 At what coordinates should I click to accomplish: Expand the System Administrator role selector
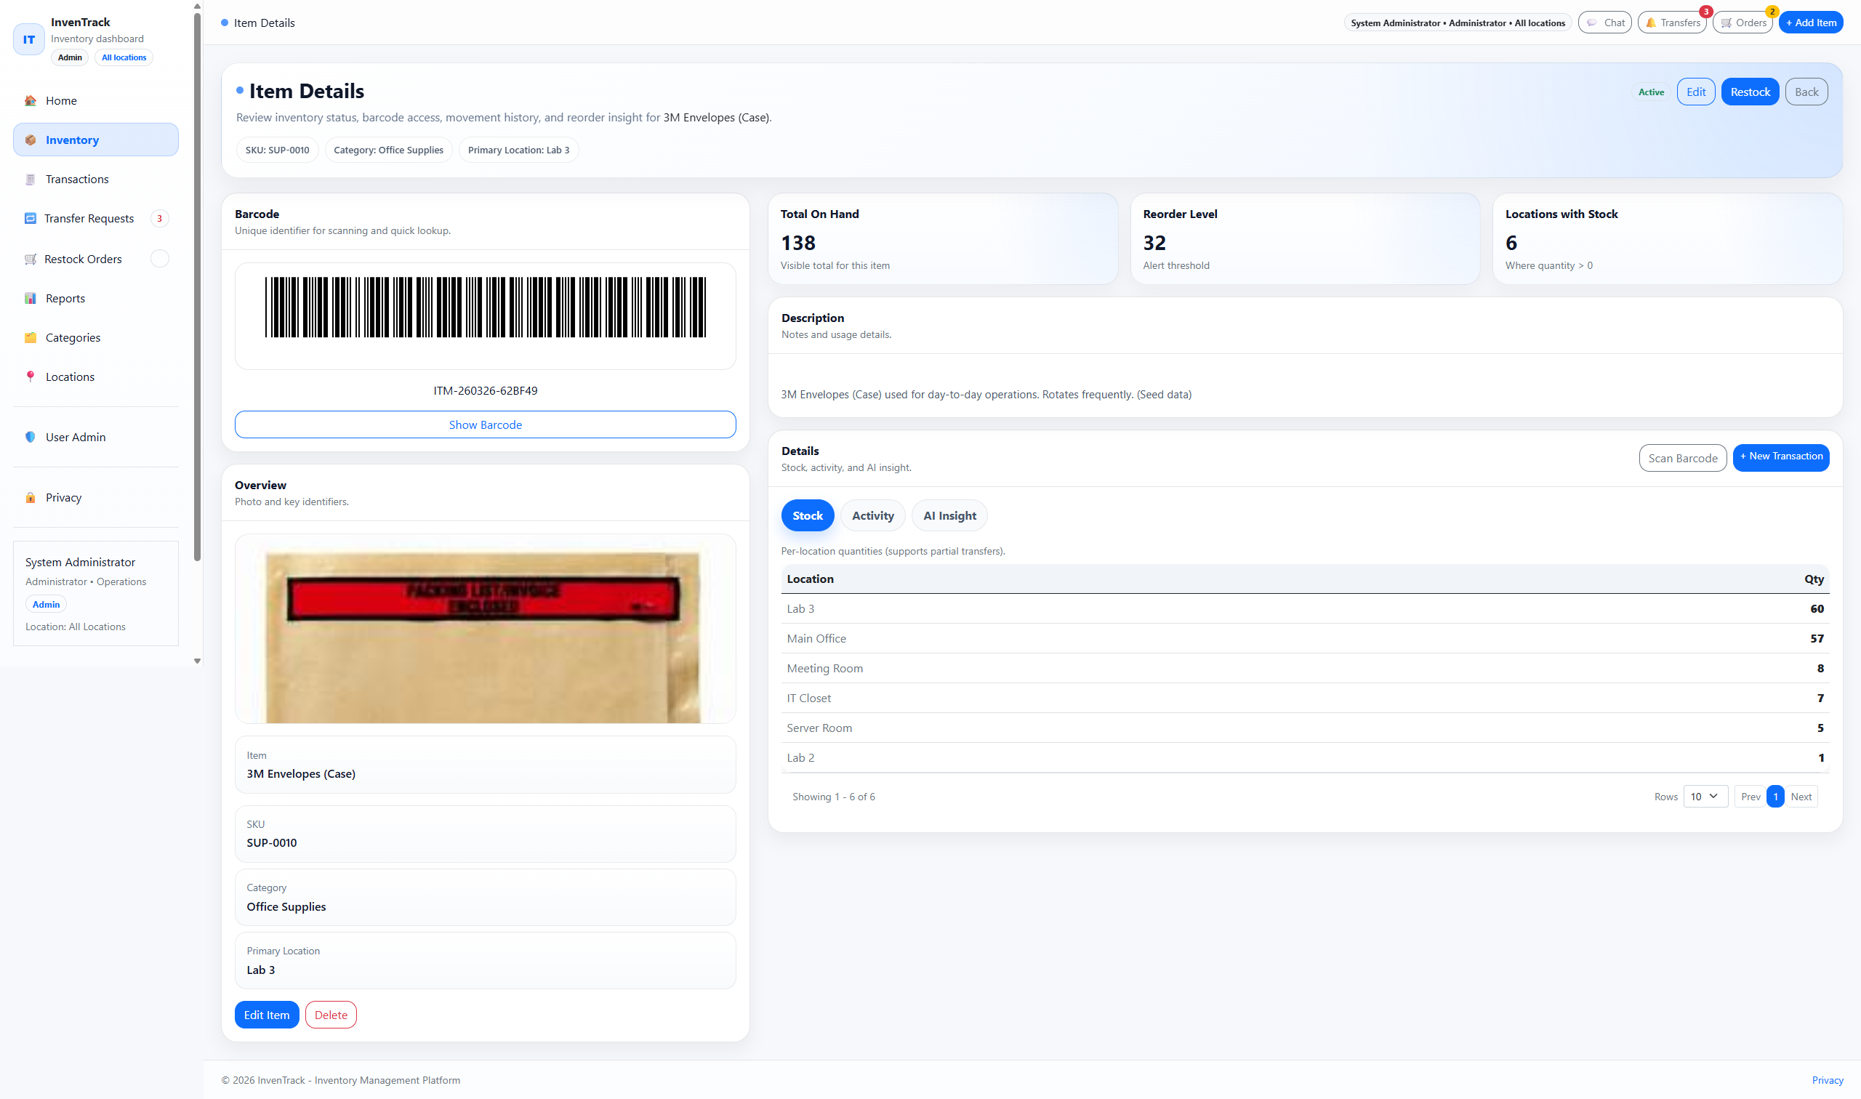(1458, 23)
